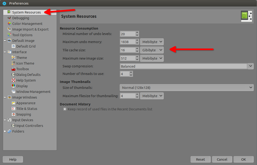Screen dimensions: 257x165
Task: Click the Maximum undo memory field 1838
Action: click(128, 42)
